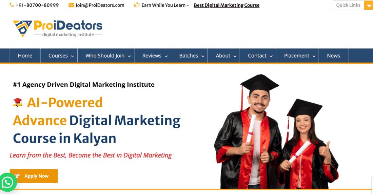Expand the Who Should Join menu
This screenshot has height=194, width=373.
pyautogui.click(x=106, y=56)
